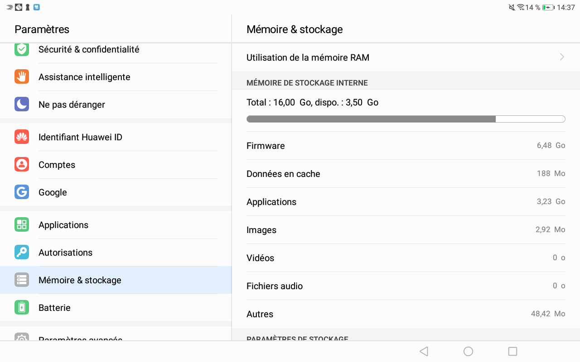This screenshot has width=580, height=362.
Task: Open the Images storage row
Action: 406,230
